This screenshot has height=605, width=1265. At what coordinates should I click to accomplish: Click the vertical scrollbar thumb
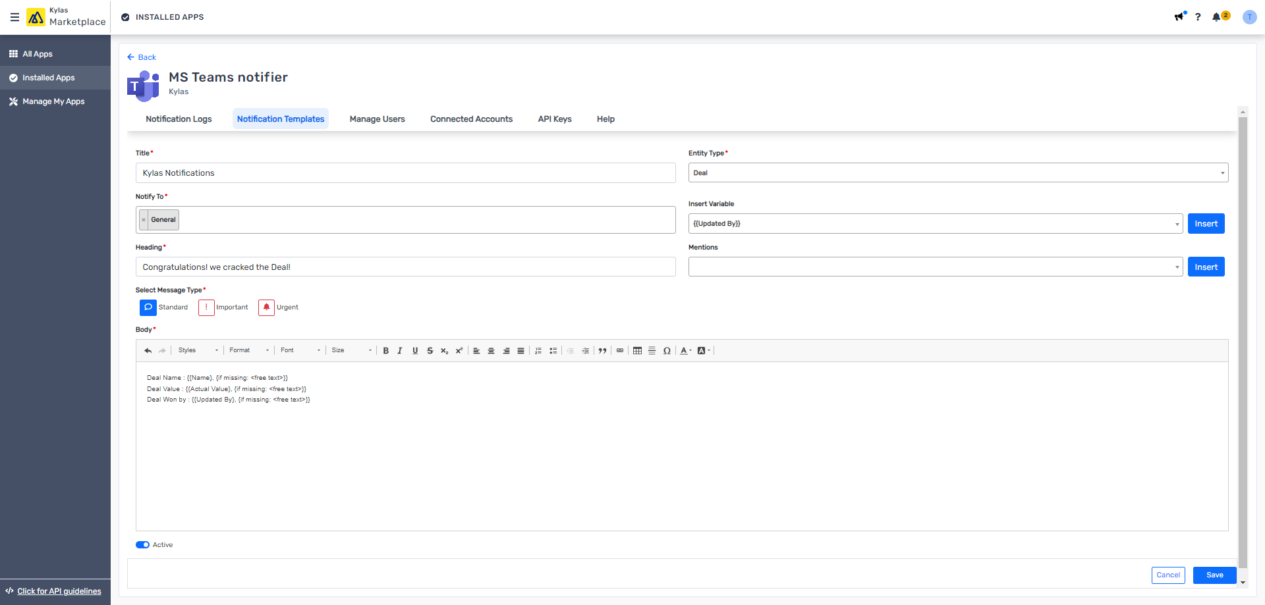[1243, 342]
